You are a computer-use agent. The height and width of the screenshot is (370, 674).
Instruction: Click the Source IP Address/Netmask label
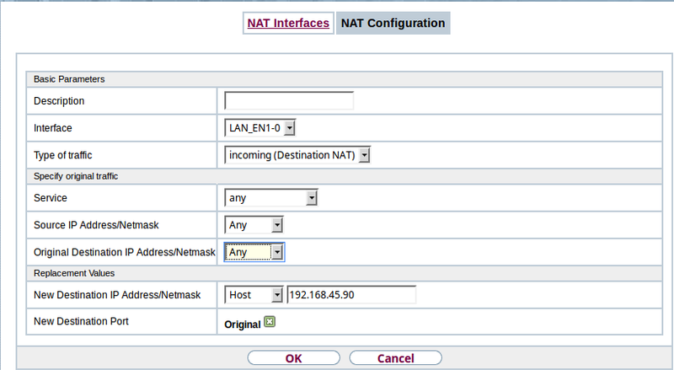pos(99,226)
